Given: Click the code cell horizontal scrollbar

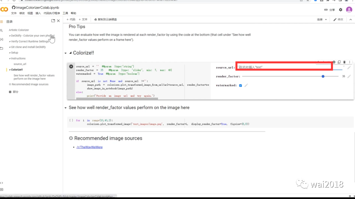Looking at the screenshot, I should (117, 99).
